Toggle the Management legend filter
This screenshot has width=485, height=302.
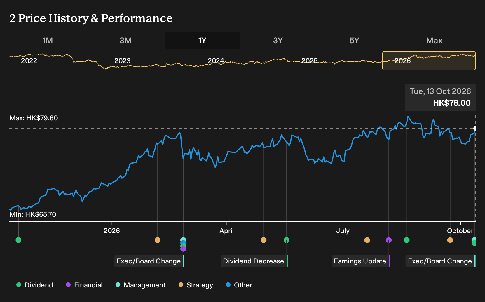(x=141, y=285)
